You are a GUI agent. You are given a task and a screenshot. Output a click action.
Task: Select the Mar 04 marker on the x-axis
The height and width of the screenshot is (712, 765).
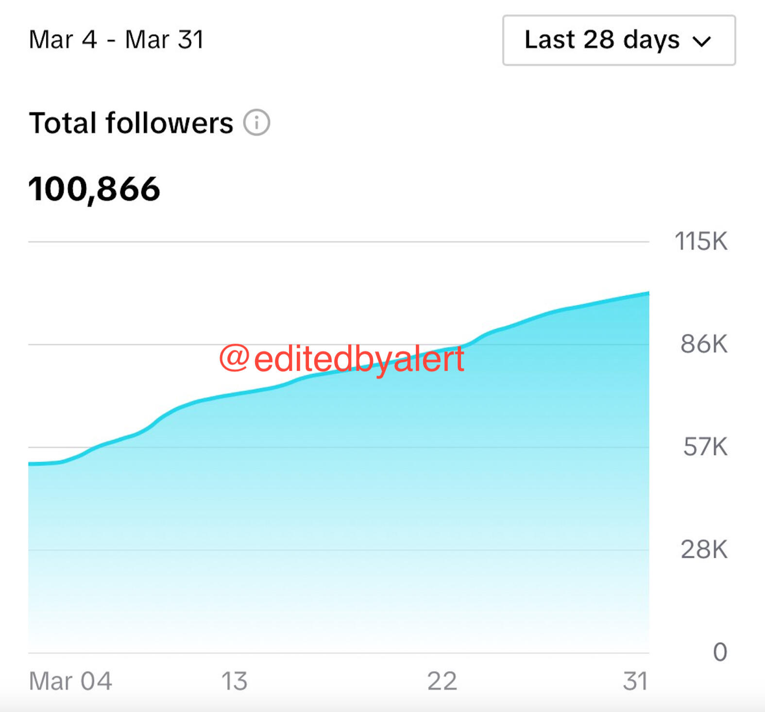pos(70,681)
